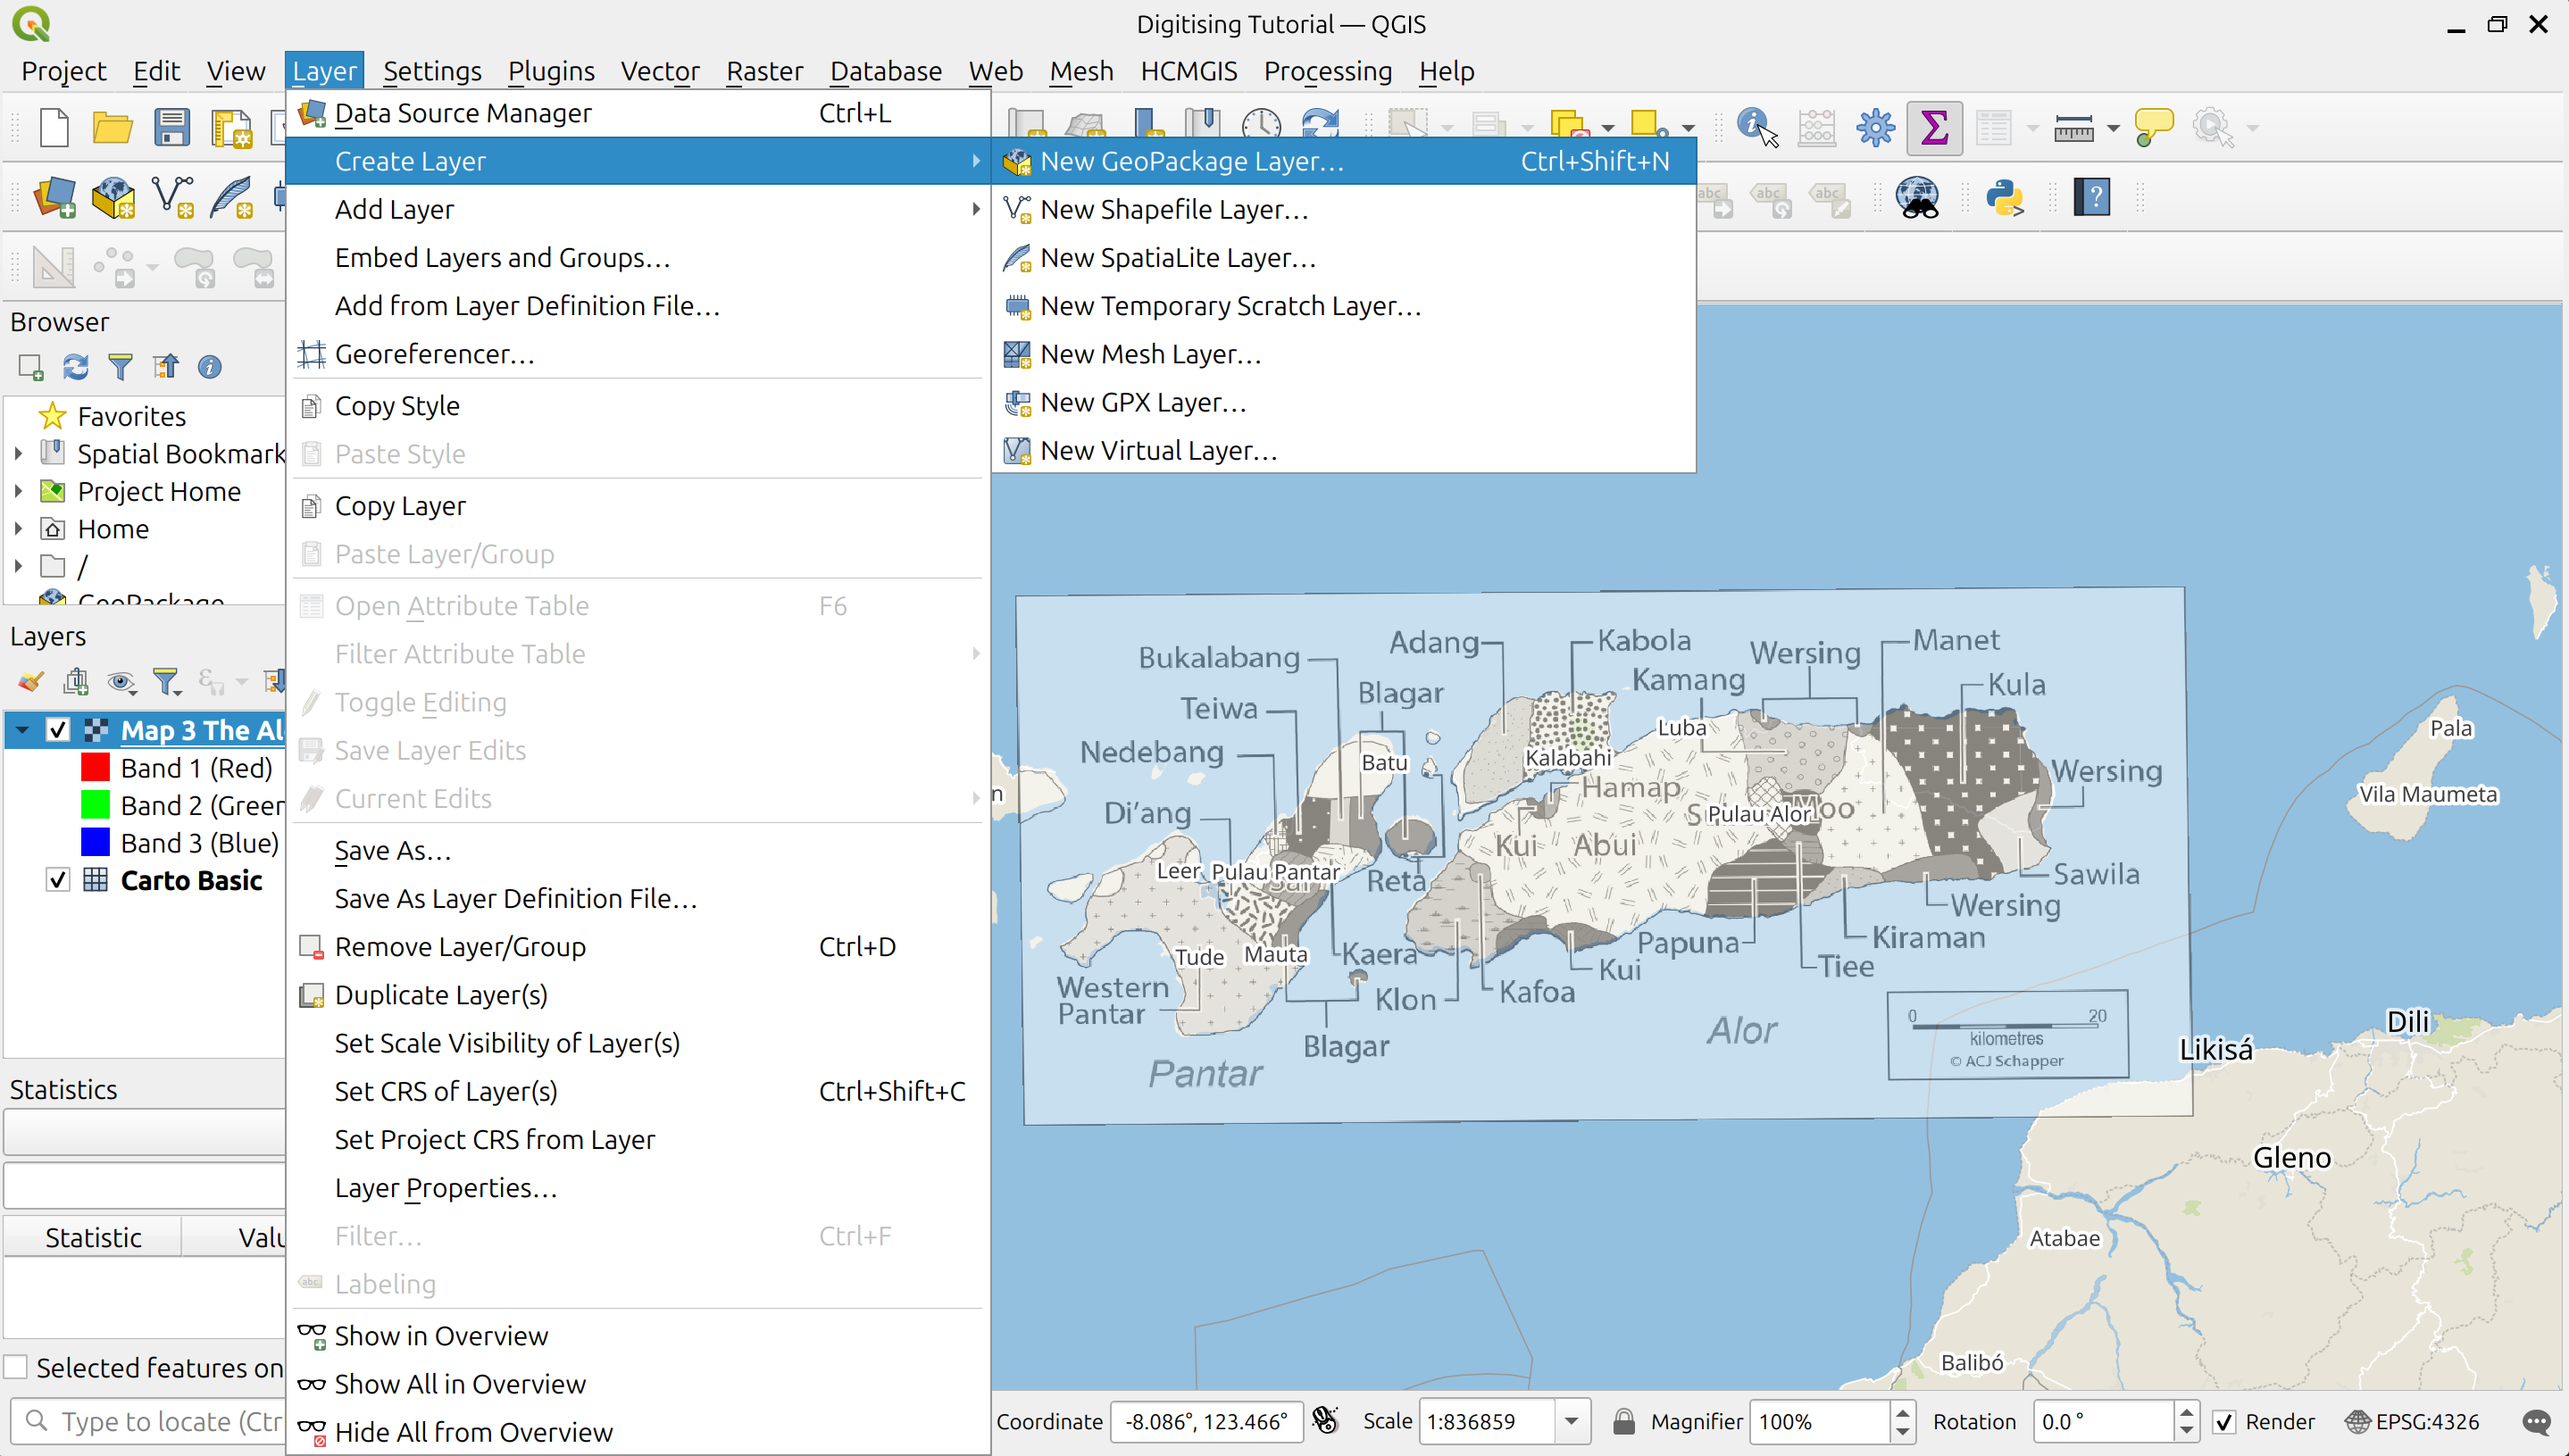Increase Rotation using its stepper arrows

click(x=2186, y=1412)
